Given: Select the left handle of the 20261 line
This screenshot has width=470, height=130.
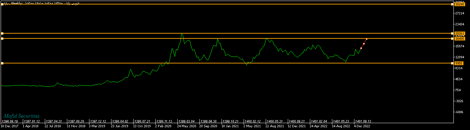Looking at the screenshot, I should coord(2,33).
